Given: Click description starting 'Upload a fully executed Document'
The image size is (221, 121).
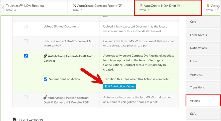Looking at the screenshot, I should 135,29.
